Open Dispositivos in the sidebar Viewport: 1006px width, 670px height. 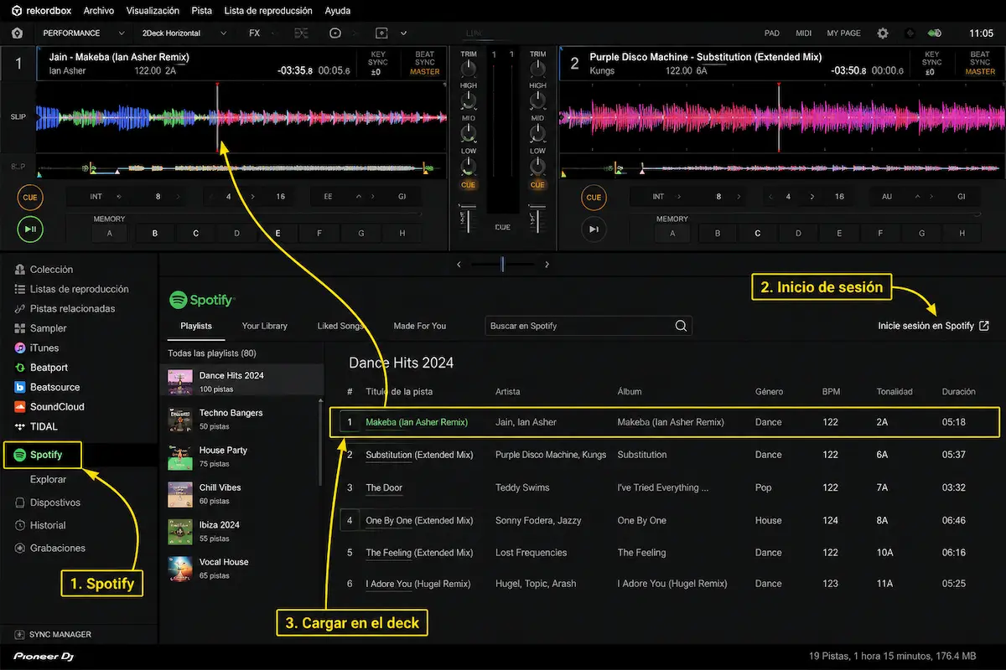click(47, 502)
